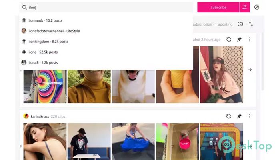Pin the karinakross subscription
Screen dimensions: 280x160
(x=239, y=116)
